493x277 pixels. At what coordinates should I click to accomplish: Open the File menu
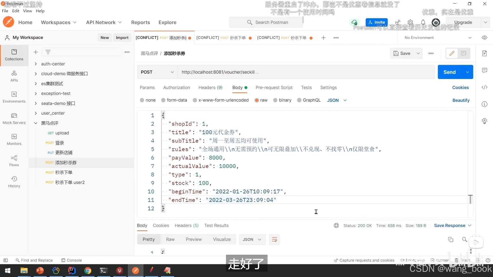[5, 11]
